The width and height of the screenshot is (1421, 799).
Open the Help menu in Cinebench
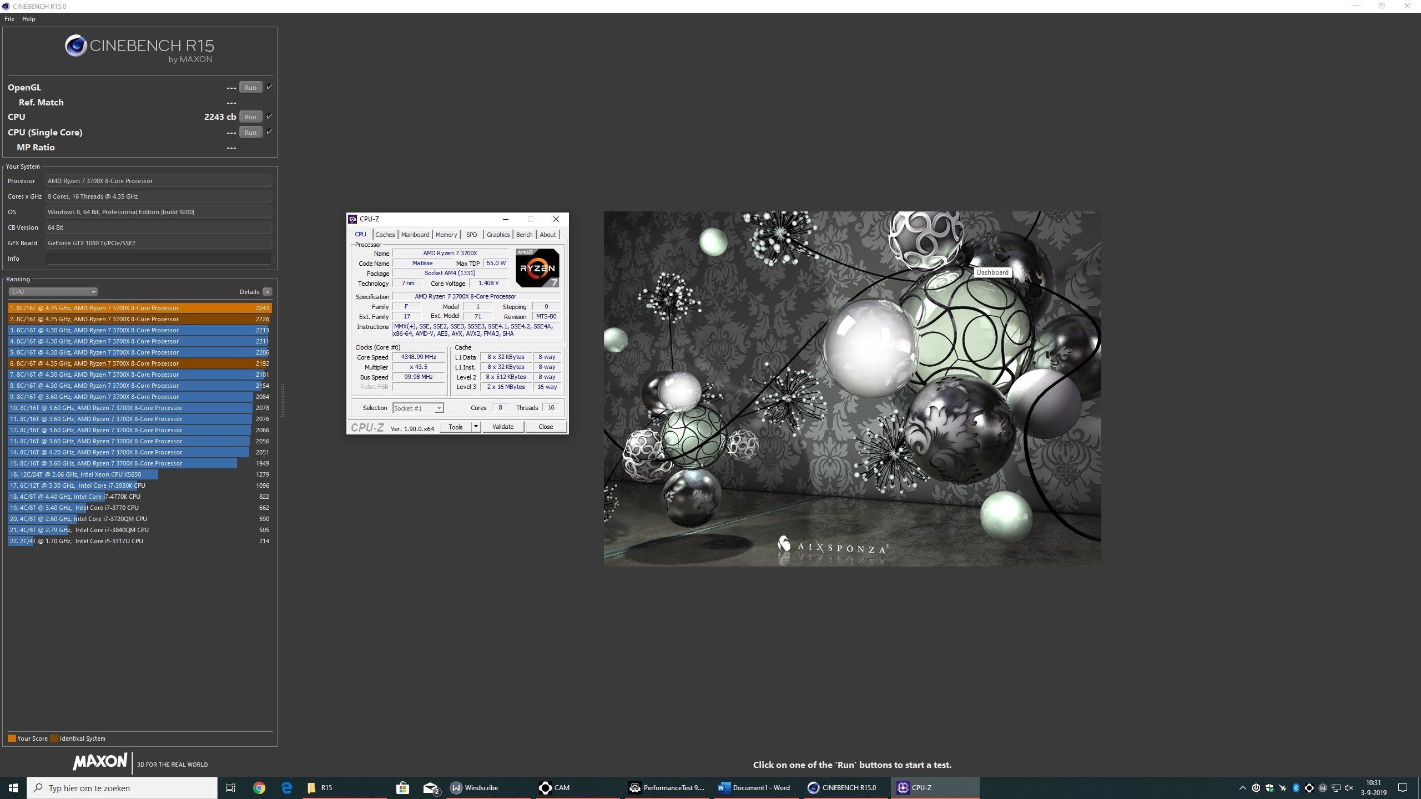coord(29,19)
